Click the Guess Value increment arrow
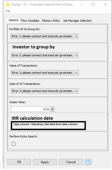112x170 pixels. tap(52, 108)
